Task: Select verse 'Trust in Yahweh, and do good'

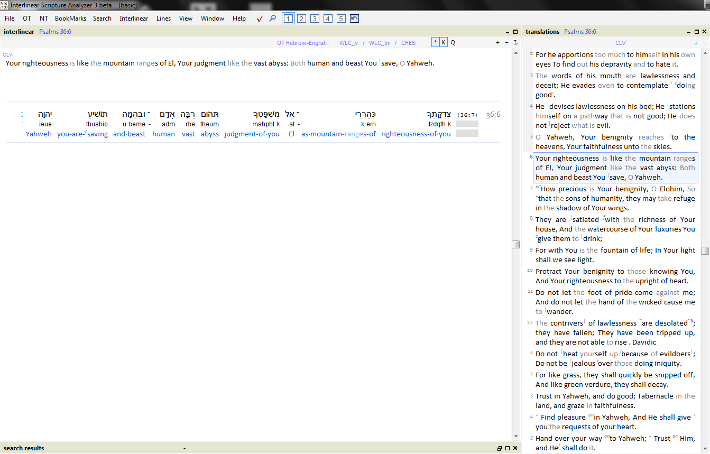Action: (615, 401)
